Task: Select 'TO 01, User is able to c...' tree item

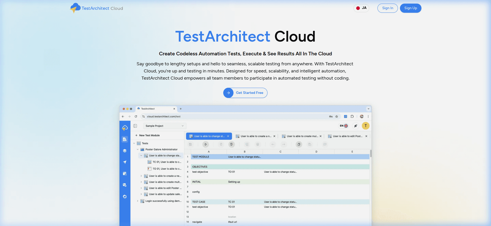Action: [164, 169]
